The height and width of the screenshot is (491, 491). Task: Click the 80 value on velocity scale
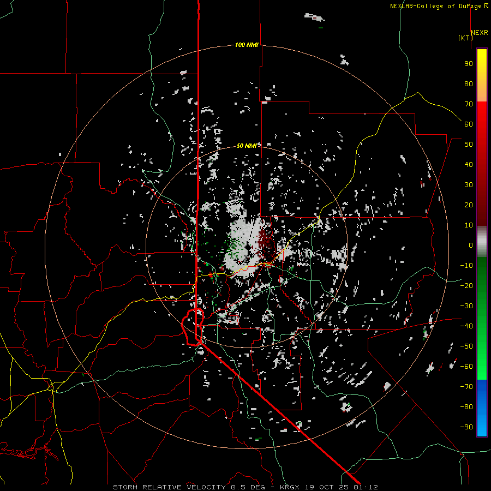pos(469,84)
